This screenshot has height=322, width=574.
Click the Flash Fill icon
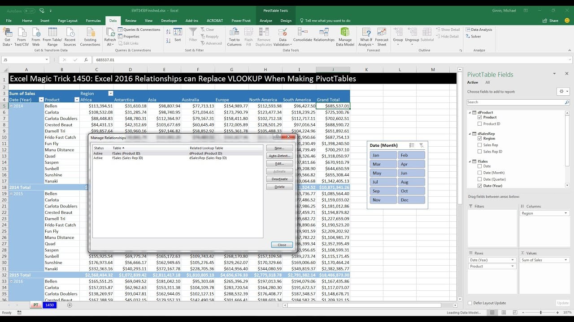248,37
